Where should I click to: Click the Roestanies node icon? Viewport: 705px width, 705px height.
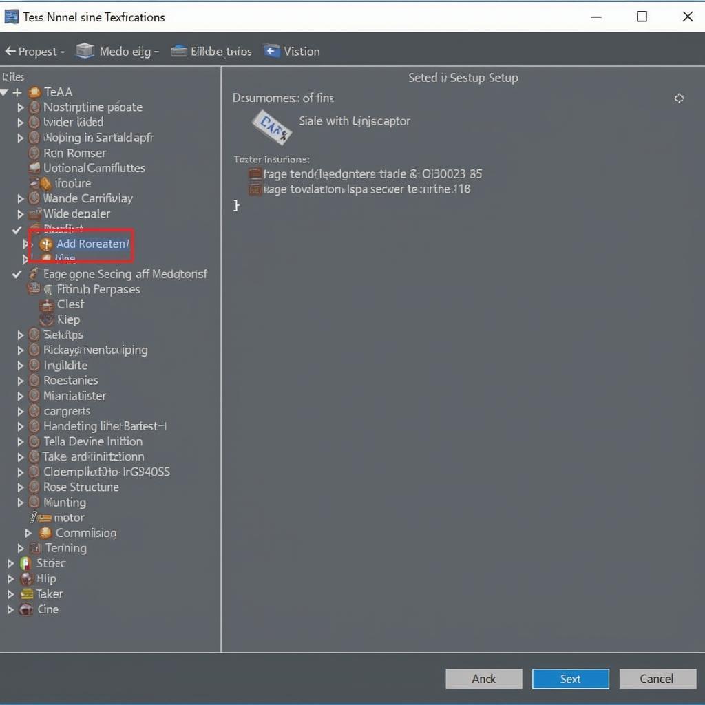pos(34,380)
